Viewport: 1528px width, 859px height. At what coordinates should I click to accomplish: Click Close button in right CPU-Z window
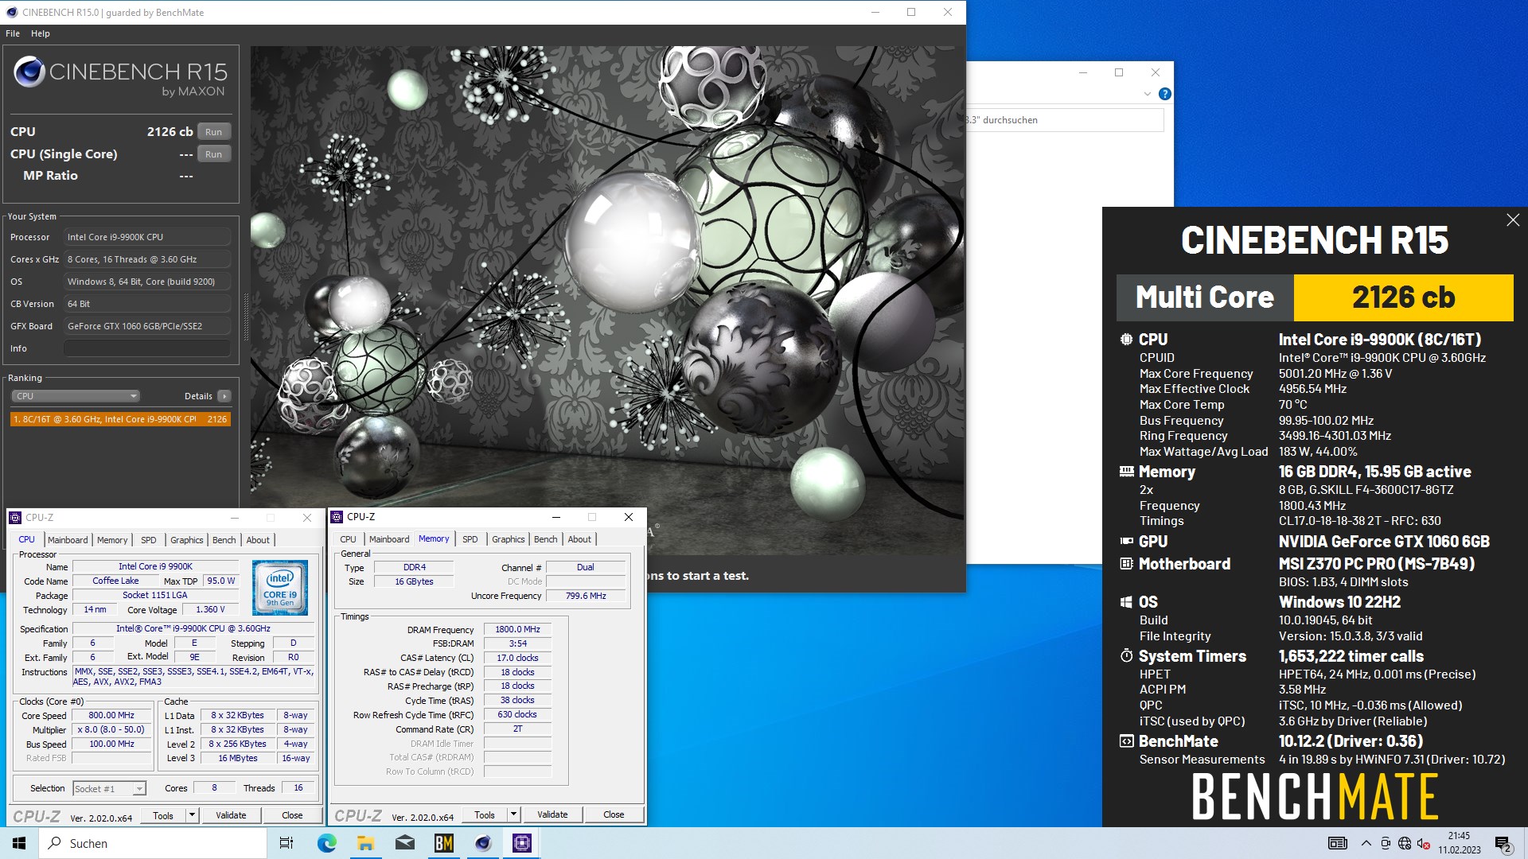point(614,814)
